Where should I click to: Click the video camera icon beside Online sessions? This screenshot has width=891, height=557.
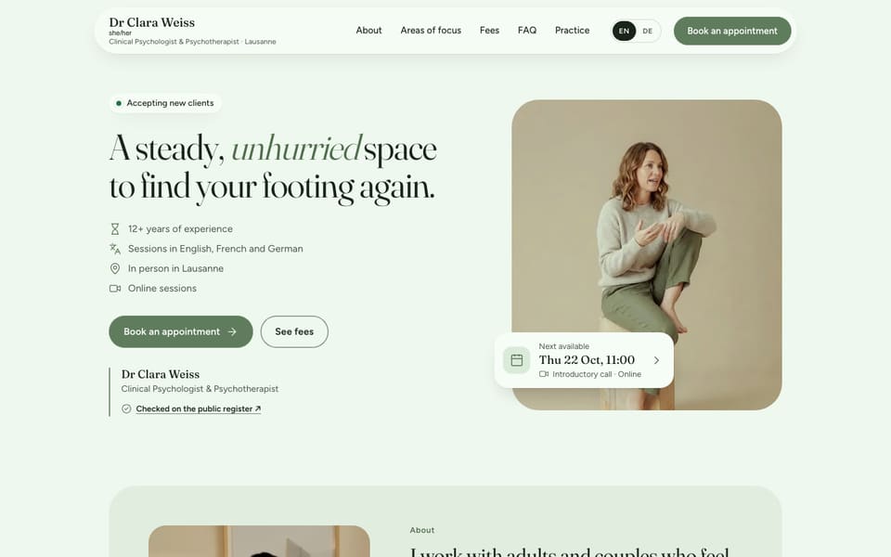click(115, 288)
